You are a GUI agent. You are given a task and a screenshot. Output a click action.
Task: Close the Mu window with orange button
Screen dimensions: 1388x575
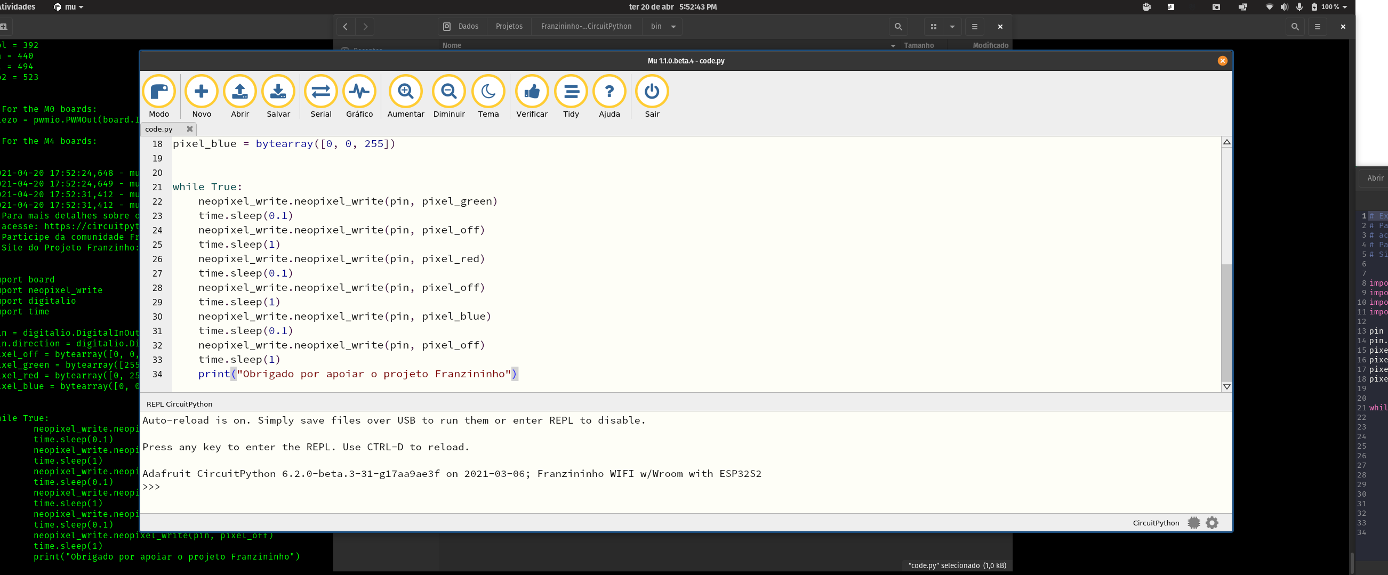click(1223, 61)
